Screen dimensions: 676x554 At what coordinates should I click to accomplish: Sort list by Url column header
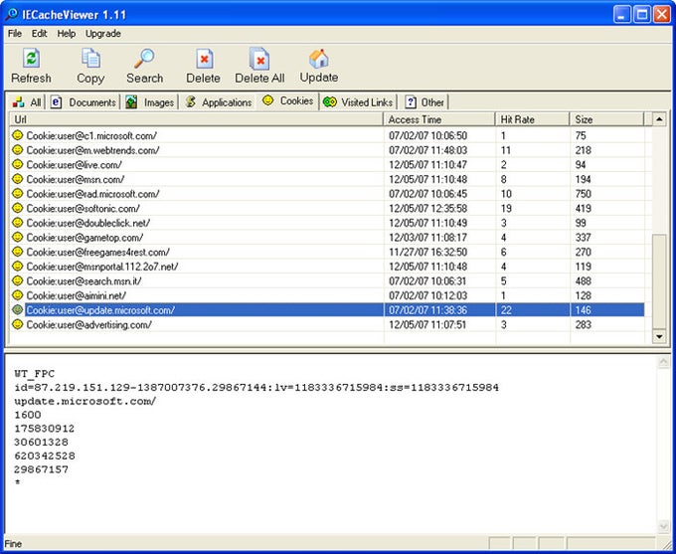click(x=196, y=119)
